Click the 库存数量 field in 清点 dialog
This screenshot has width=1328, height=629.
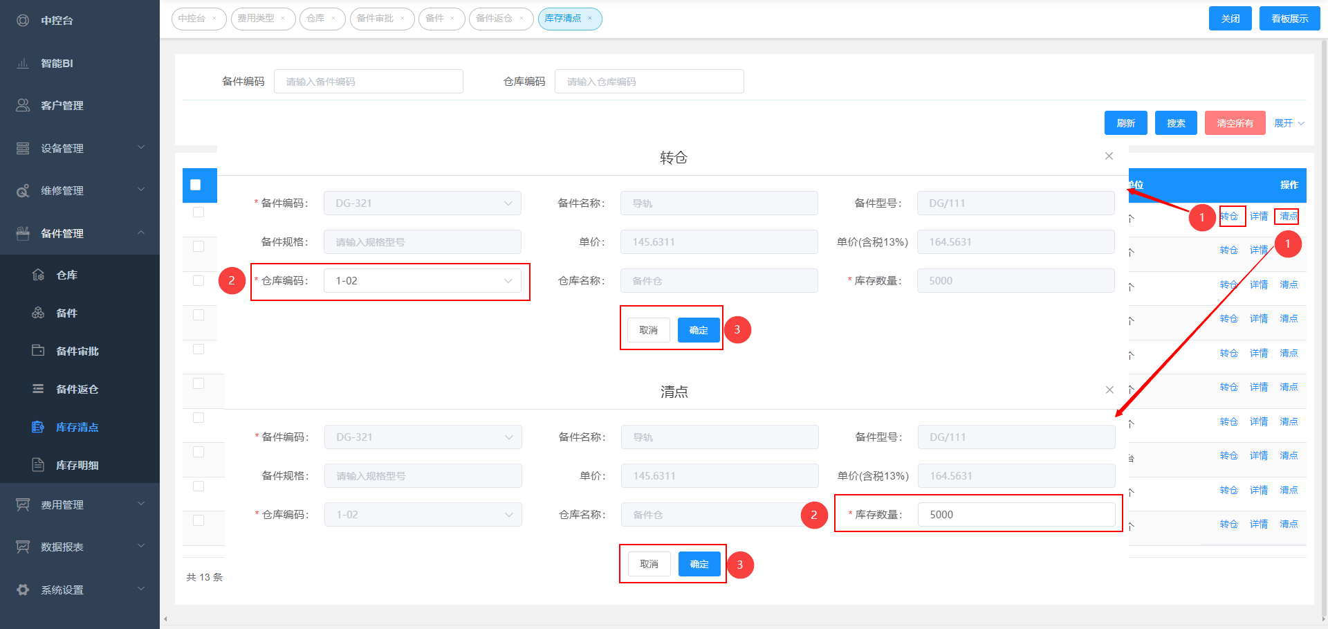(1015, 515)
